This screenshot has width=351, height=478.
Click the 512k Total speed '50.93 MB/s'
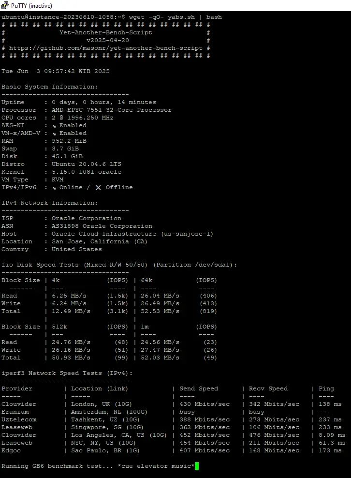pos(71,358)
